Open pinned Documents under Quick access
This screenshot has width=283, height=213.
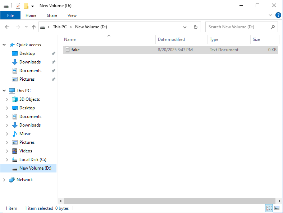pos(30,71)
